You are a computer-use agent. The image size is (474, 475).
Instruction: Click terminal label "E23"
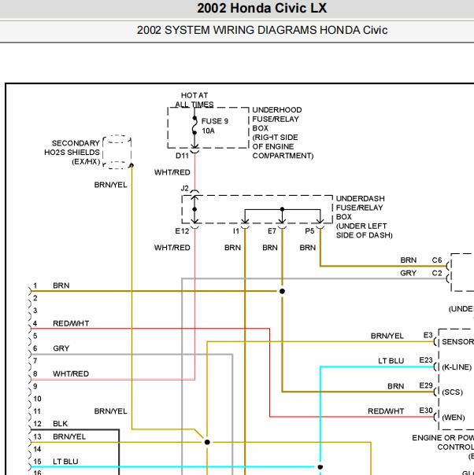[x=426, y=360]
